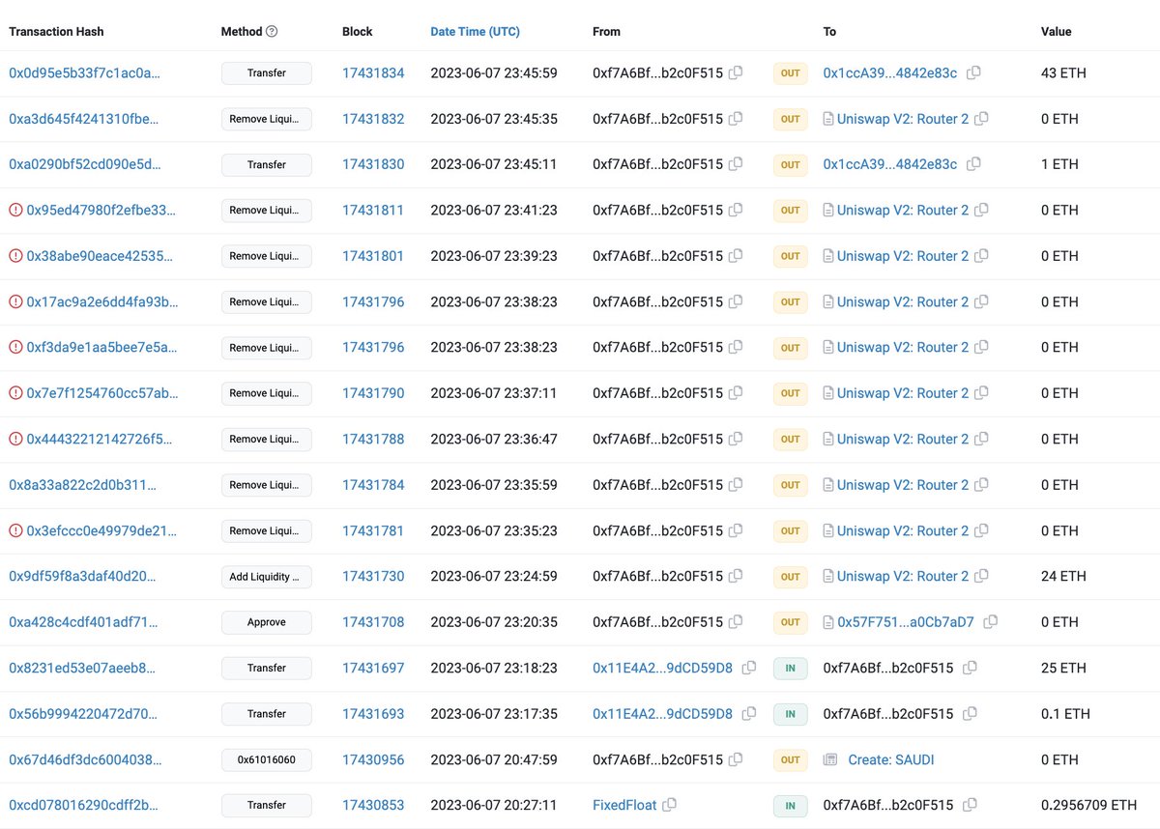Open transaction 0x8231ed53e07aeeb8

pos(82,668)
